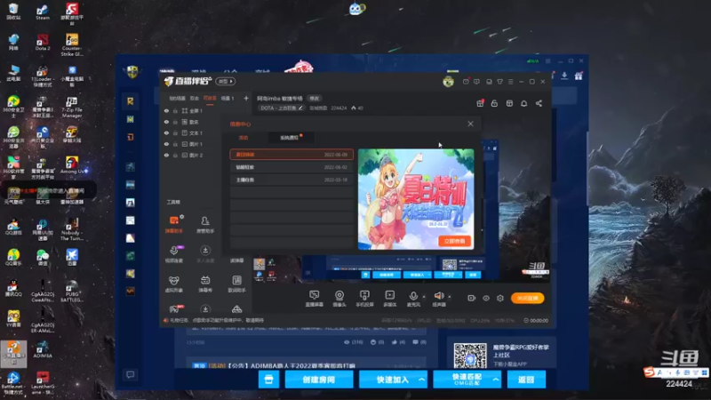This screenshot has width=711, height=400.
Task: Lock the 全屏 1 source layer
Action: (x=175, y=110)
